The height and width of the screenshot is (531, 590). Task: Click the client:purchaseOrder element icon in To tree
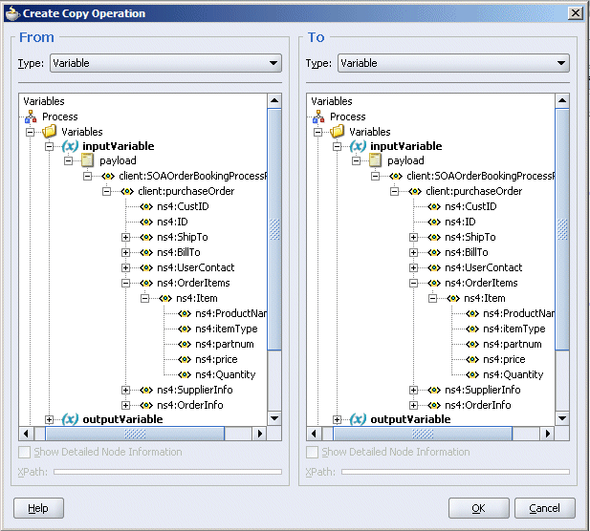[x=415, y=191]
